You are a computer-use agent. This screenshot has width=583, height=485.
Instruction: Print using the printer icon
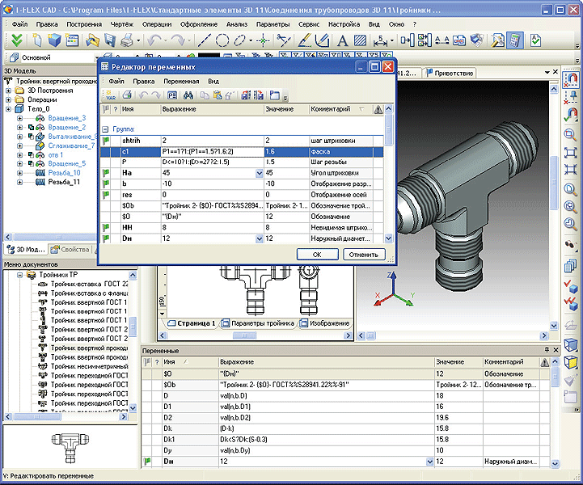[x=127, y=40]
